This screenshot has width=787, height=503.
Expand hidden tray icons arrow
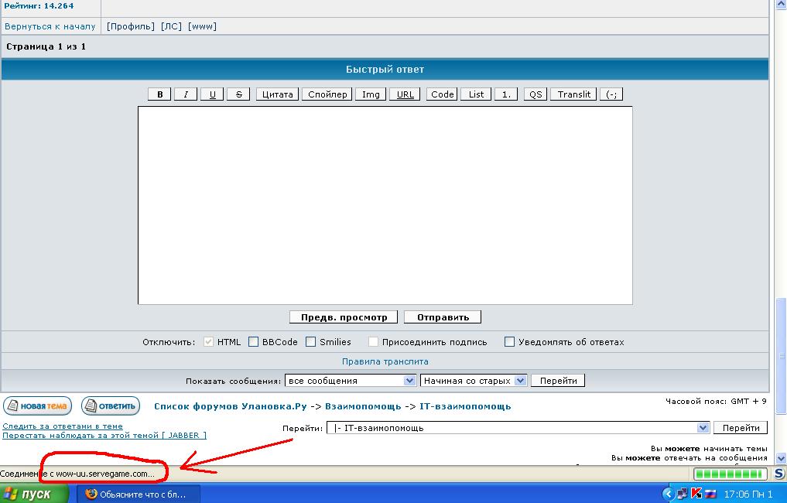click(x=668, y=494)
